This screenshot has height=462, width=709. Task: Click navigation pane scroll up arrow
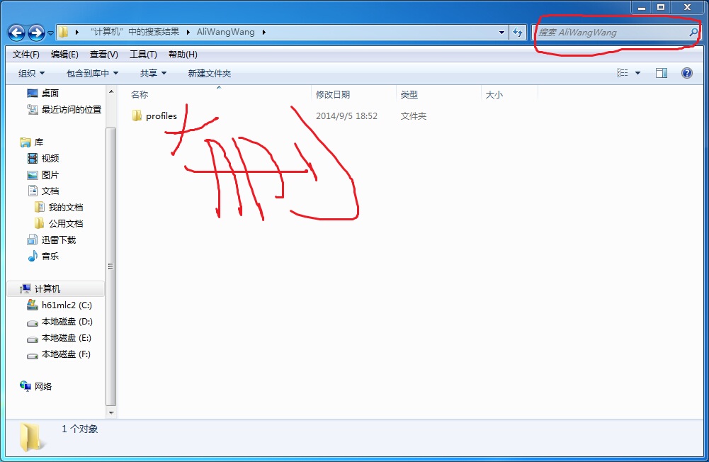pos(111,91)
